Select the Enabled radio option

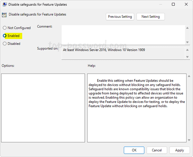click(5, 36)
